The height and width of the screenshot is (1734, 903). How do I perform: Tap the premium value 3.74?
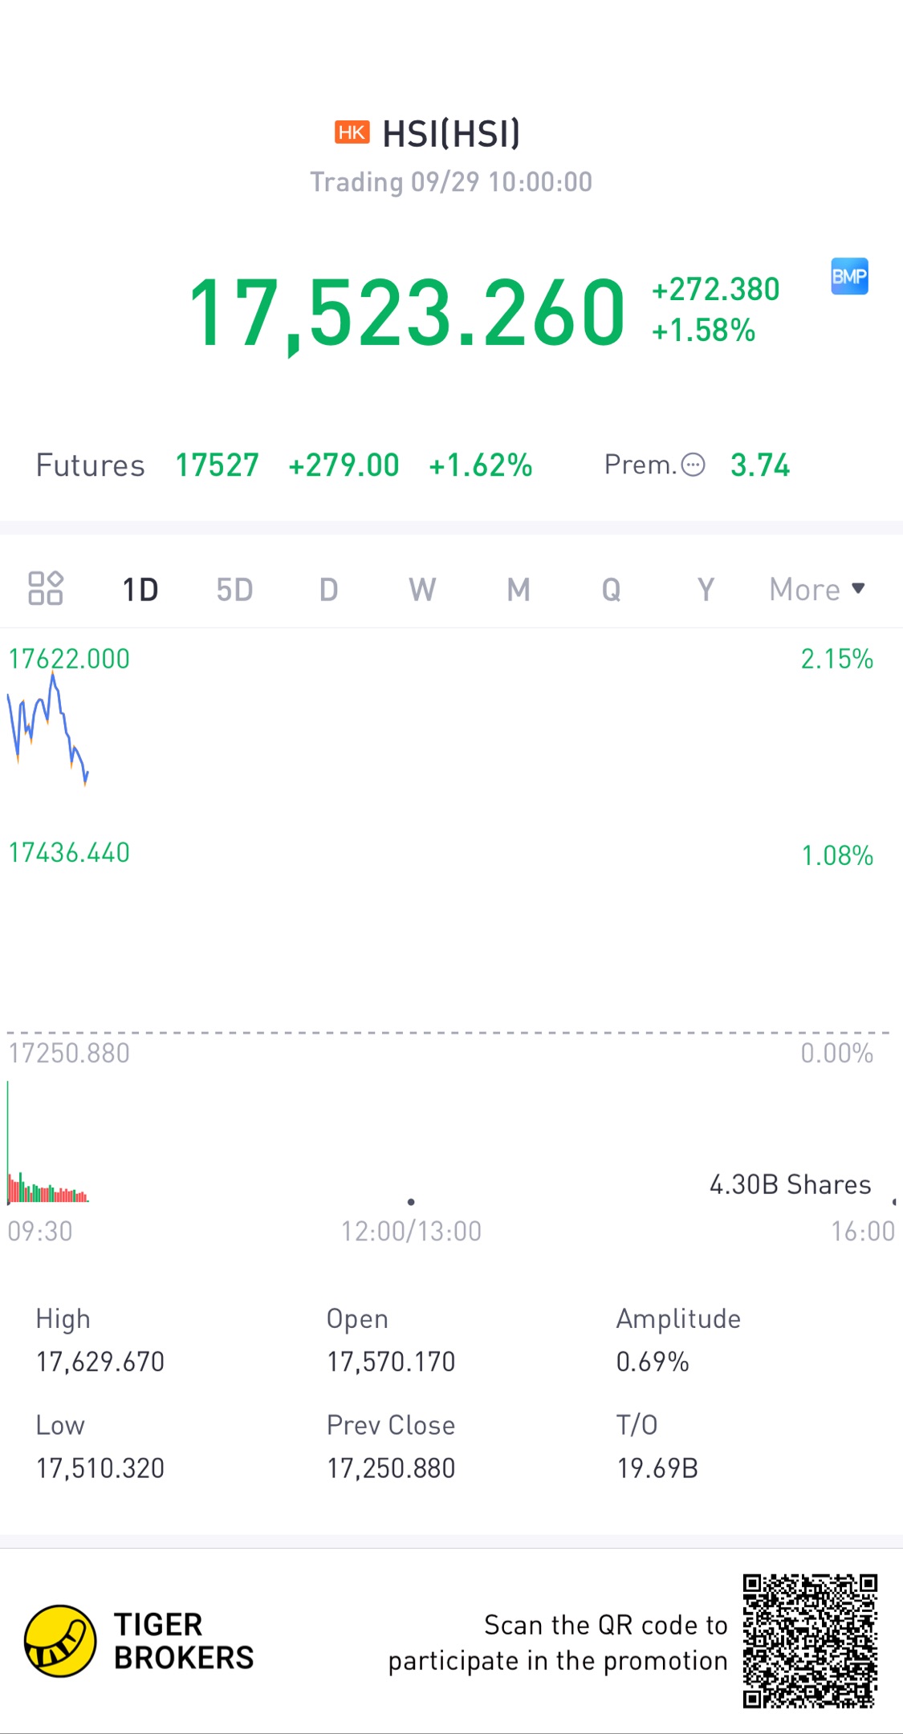pos(759,465)
